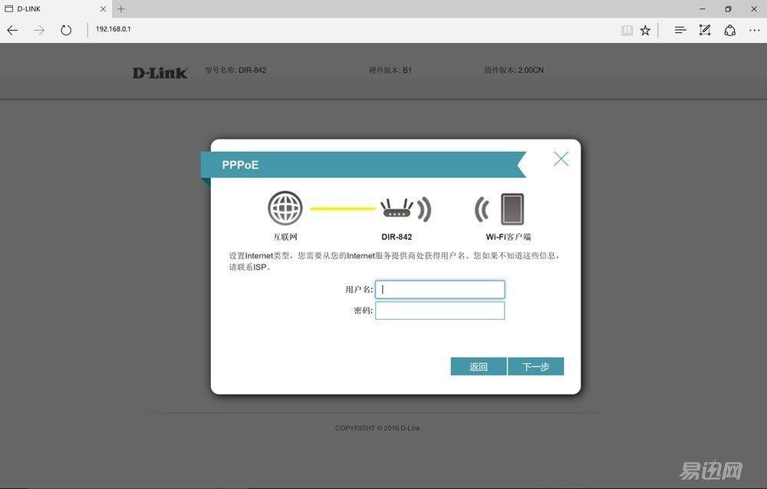Click the DIR-842 label under router
The height and width of the screenshot is (489, 767).
pos(397,237)
